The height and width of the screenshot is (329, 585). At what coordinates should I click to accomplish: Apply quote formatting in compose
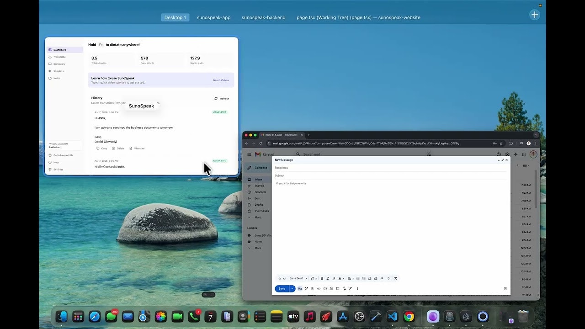(382, 278)
